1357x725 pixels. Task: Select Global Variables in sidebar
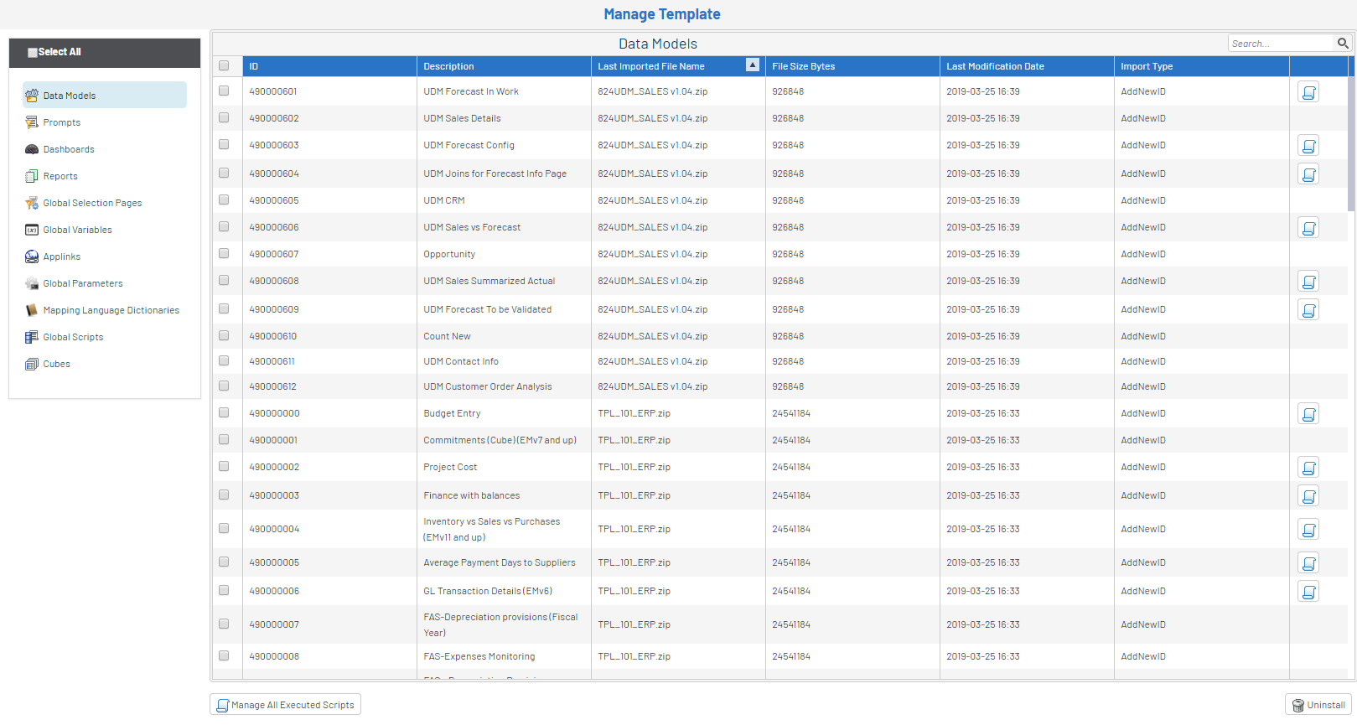(77, 230)
